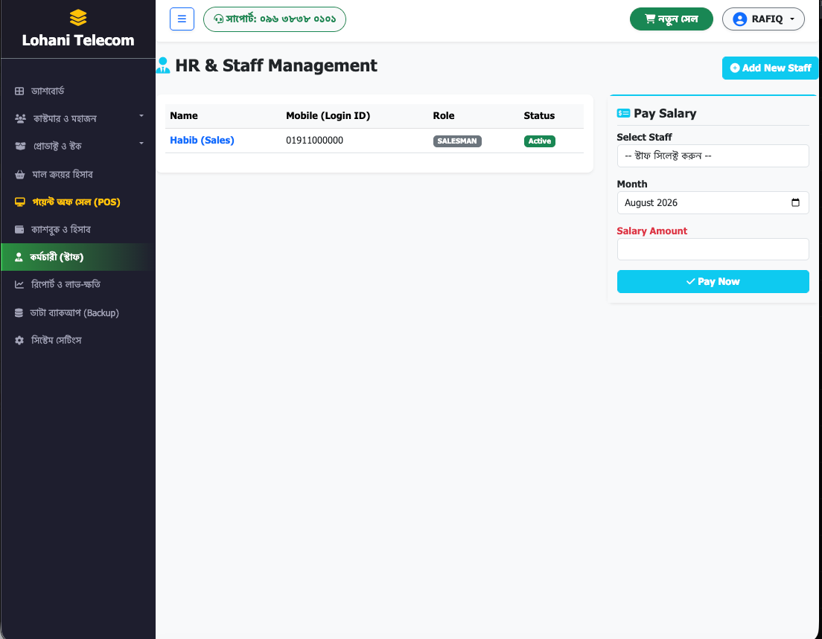Screen dimensions: 822x639
Task: Open ড্যাশবোর্ড dashboard menu item
Action: point(78,91)
